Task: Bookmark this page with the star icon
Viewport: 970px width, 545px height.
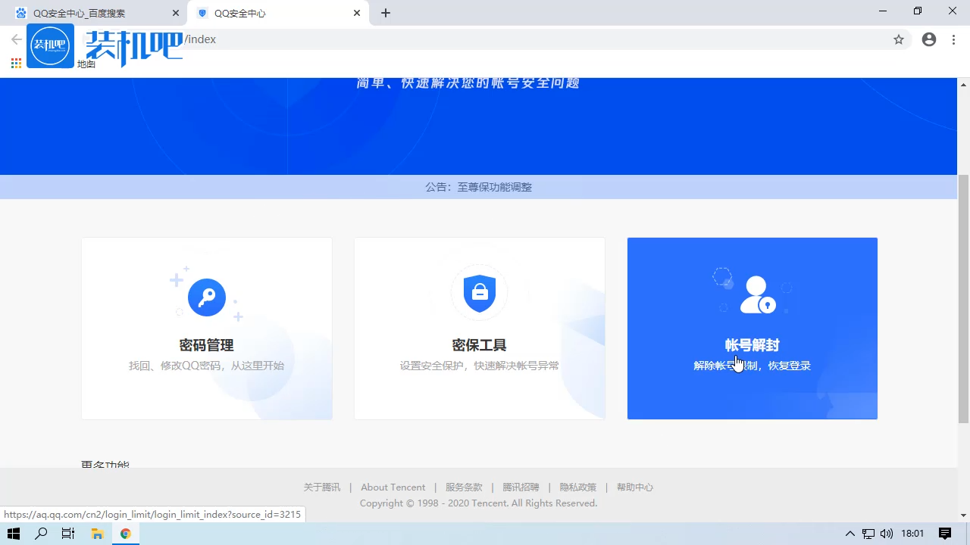Action: tap(898, 39)
